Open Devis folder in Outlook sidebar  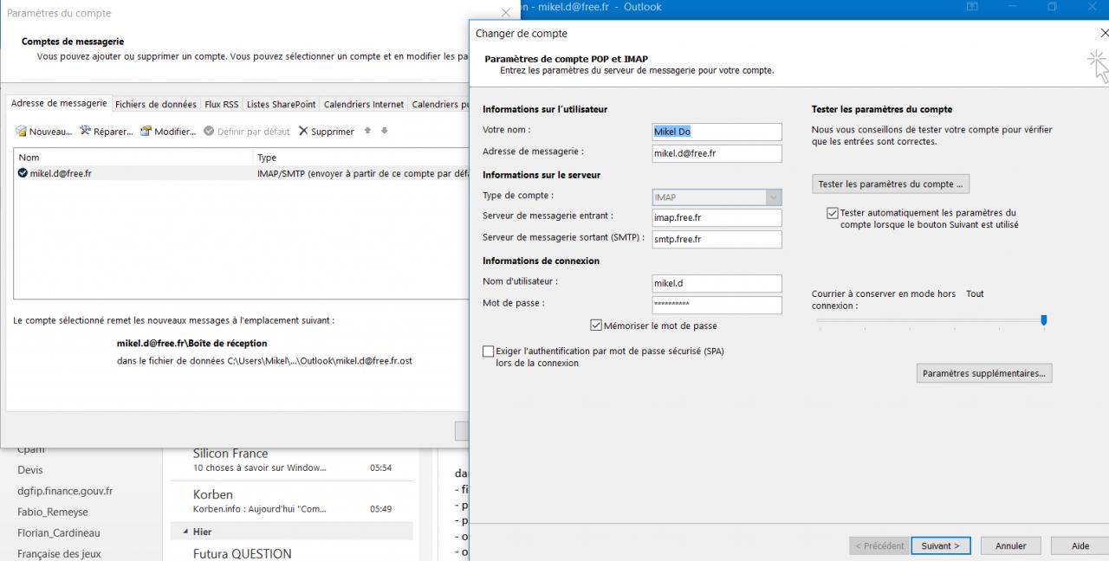(x=30, y=470)
